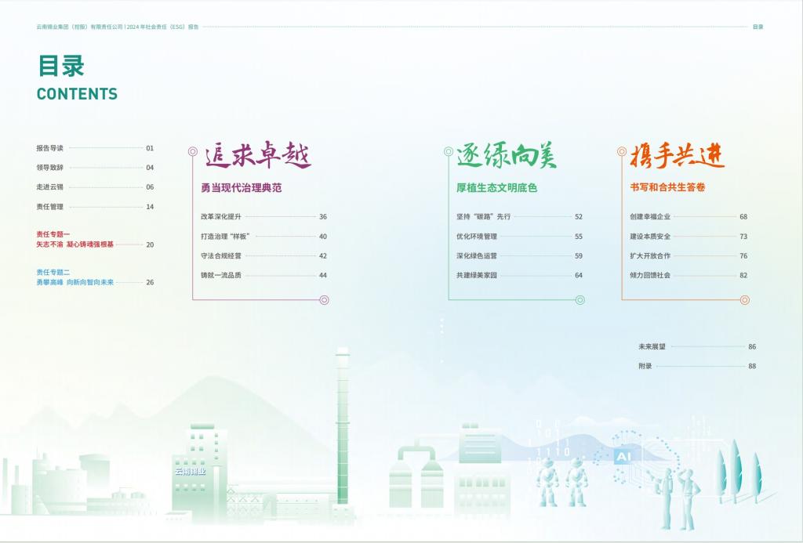Viewport: 803px width, 543px height.
Task: Open 创建幸福企业 entry page 68
Action: (x=650, y=217)
